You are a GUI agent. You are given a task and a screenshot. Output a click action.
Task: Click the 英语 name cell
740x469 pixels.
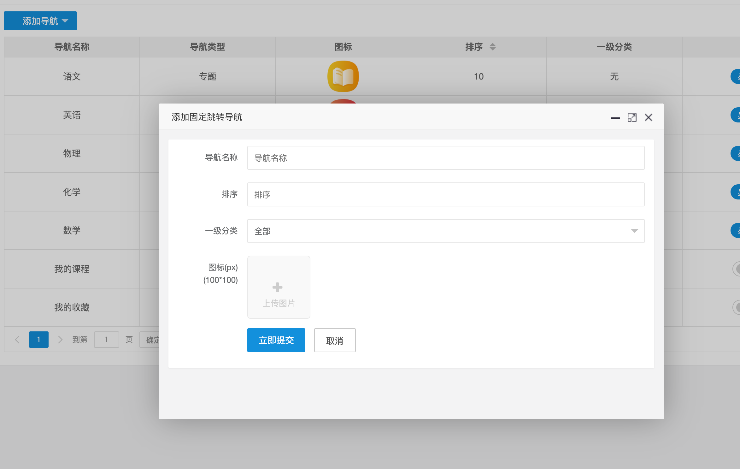coord(72,115)
